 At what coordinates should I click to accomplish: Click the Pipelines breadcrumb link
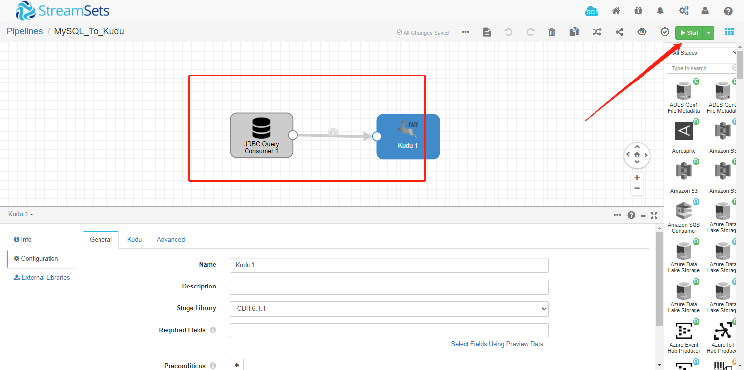click(25, 31)
